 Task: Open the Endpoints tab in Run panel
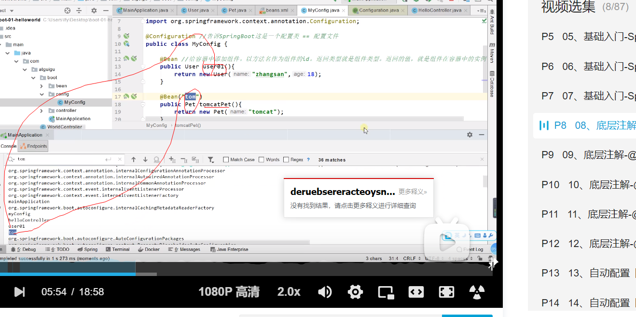coord(33,146)
